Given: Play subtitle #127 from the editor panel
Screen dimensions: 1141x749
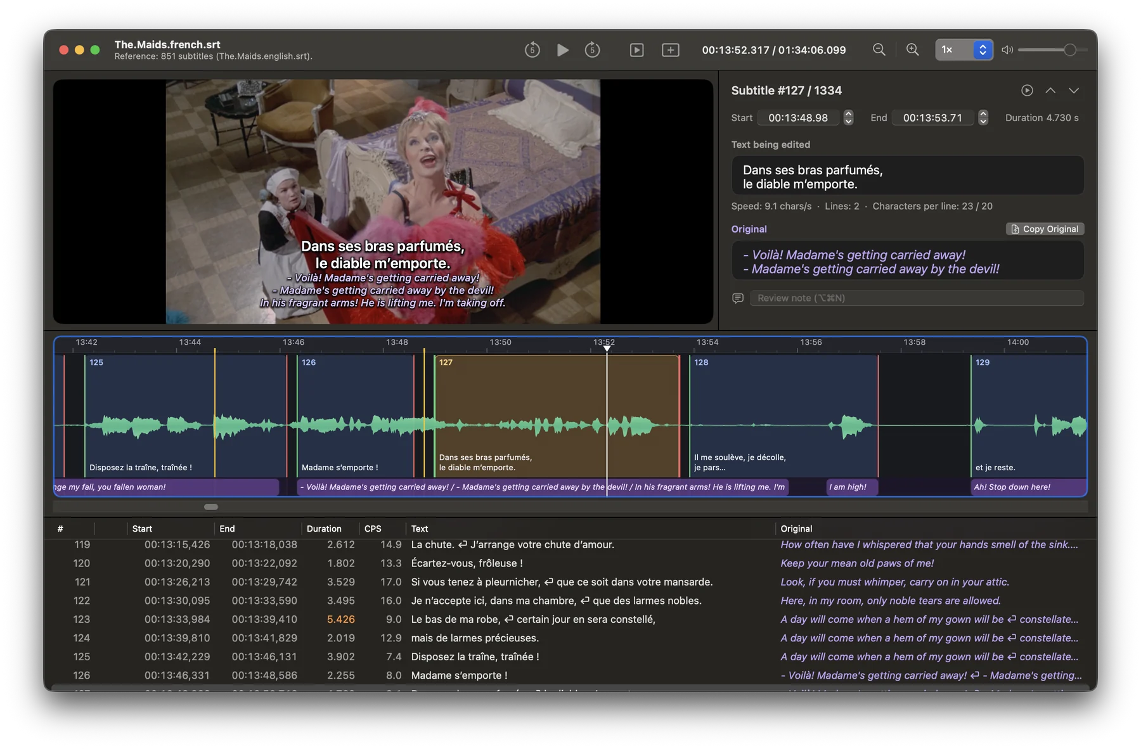Looking at the screenshot, I should pos(1027,91).
